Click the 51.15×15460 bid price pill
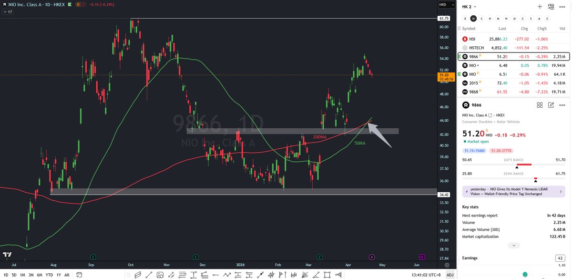The width and height of the screenshot is (572, 279). pos(474,151)
